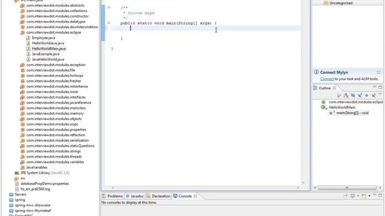
Task: Click the HelloWorldMain class icon in Outline
Action: pyautogui.click(x=324, y=107)
